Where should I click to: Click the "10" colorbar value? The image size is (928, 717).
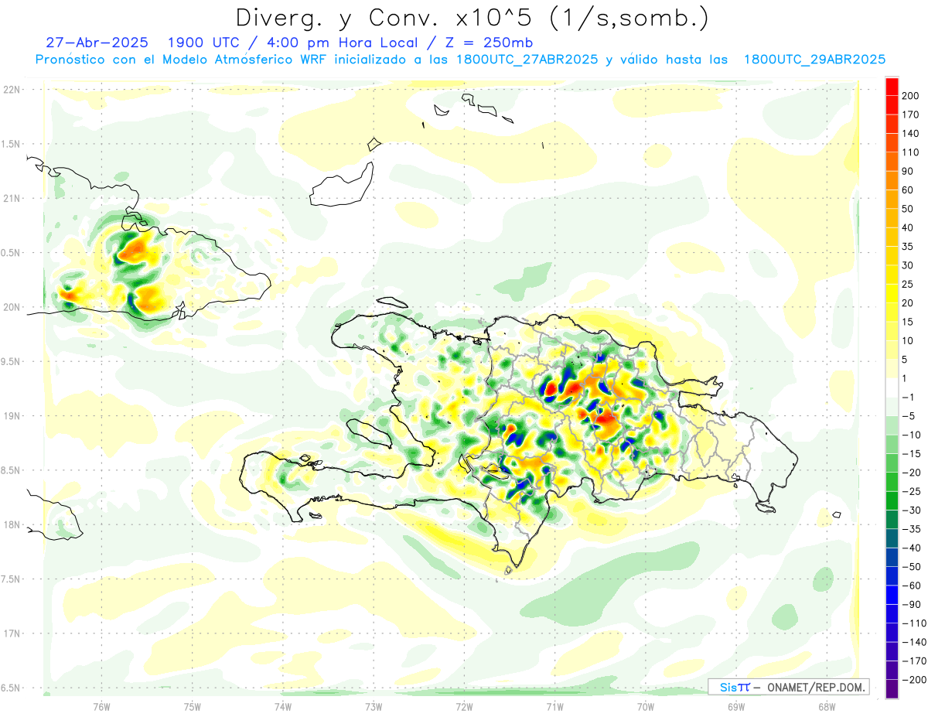908,340
